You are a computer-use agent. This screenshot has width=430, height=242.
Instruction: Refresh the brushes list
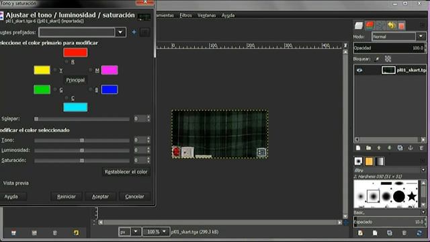419,233
